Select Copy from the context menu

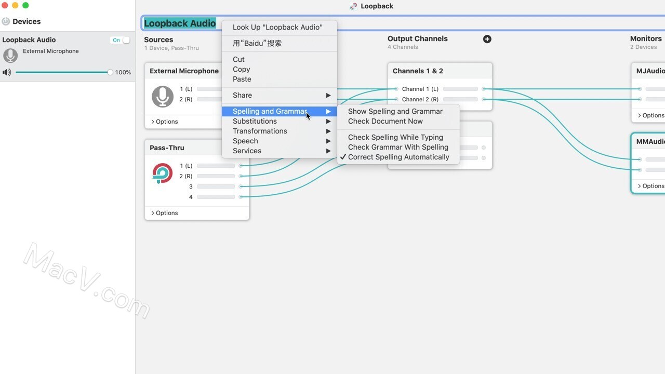click(x=241, y=69)
